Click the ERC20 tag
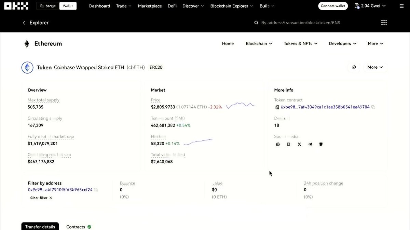This screenshot has height=230, width=410. coord(156,67)
